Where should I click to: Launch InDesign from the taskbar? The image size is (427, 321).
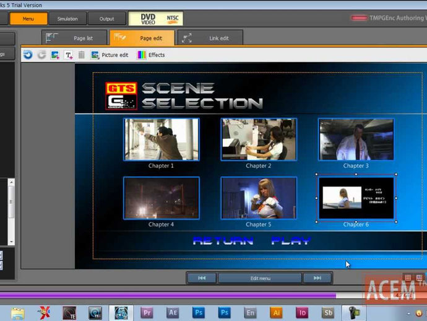(302, 313)
